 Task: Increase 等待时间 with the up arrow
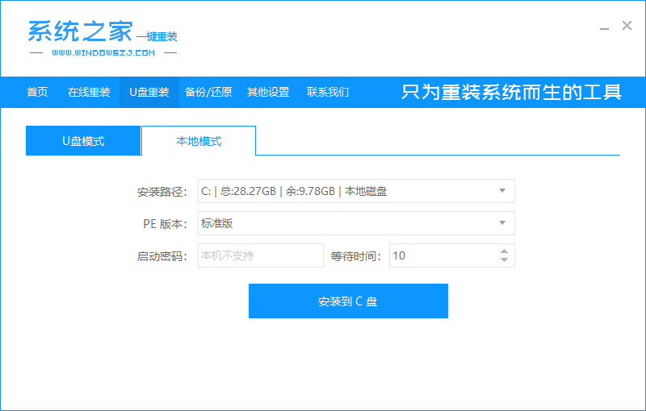505,251
